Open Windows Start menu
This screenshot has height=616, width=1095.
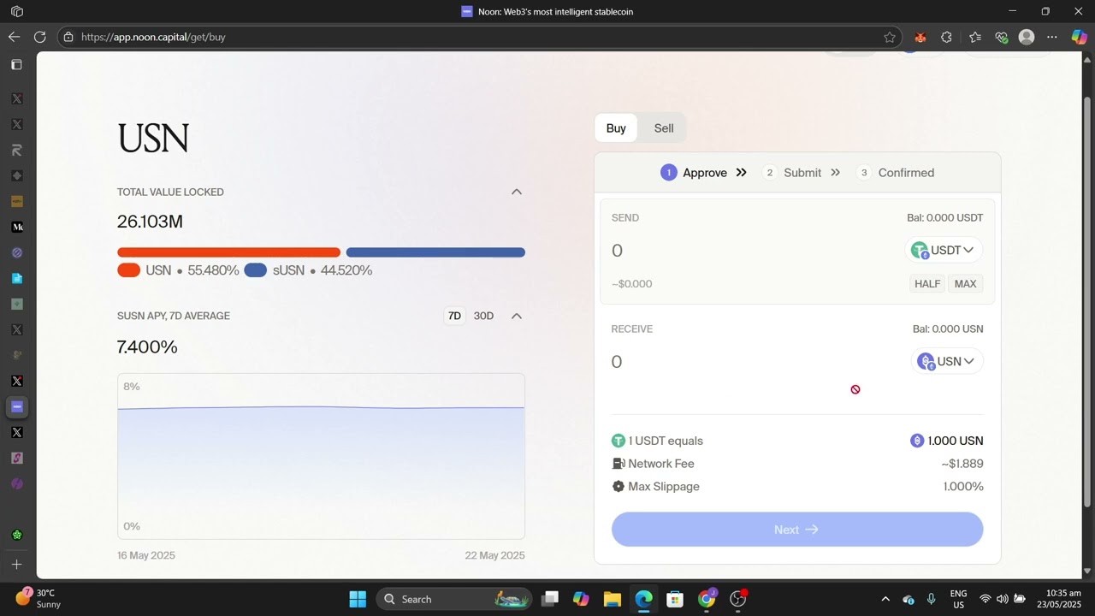(358, 599)
